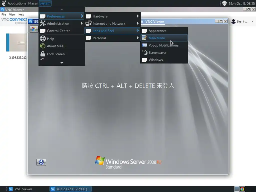Screen dimensions: 256x192
Task: Click the Sign in link
Action: click(x=242, y=21)
